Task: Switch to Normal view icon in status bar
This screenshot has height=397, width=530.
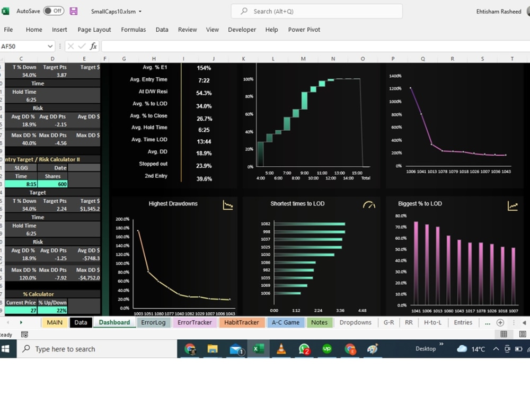Action: (503, 334)
